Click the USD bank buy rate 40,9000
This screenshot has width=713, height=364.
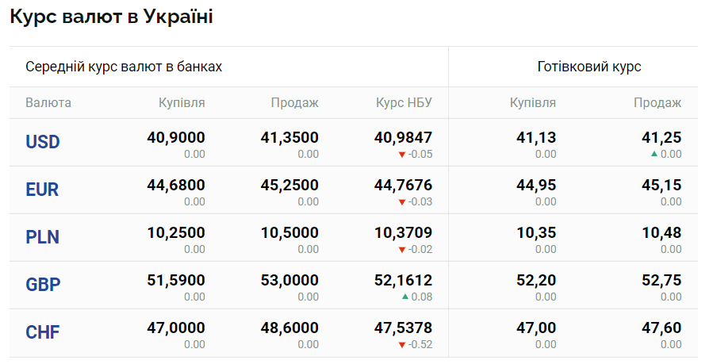pos(176,137)
